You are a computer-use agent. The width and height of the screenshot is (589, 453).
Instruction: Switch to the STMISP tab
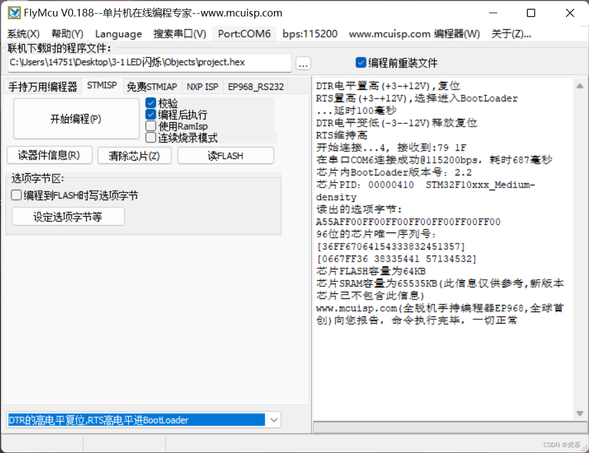point(102,86)
